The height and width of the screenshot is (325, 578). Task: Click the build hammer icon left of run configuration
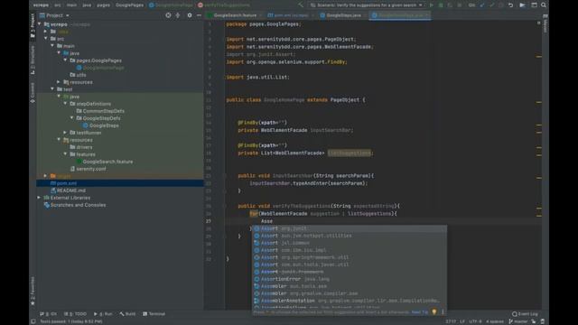(x=301, y=5)
